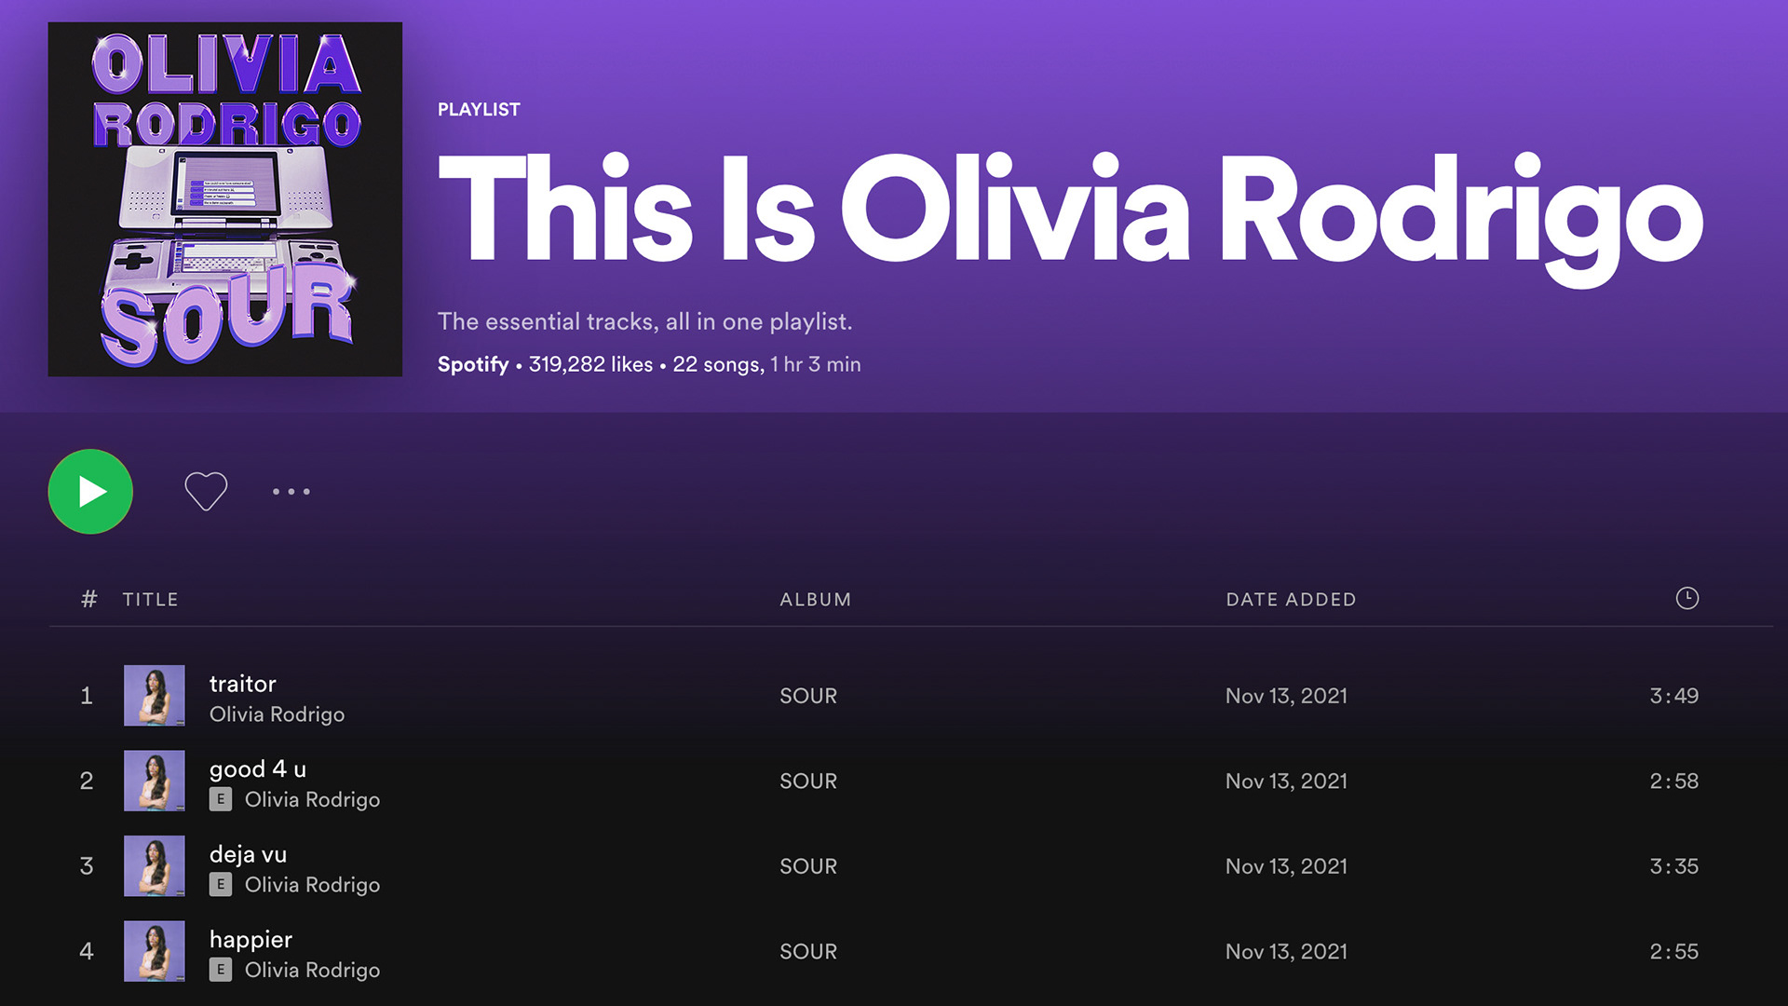The height and width of the screenshot is (1006, 1788).
Task: Click the # column header
Action: [x=88, y=599]
